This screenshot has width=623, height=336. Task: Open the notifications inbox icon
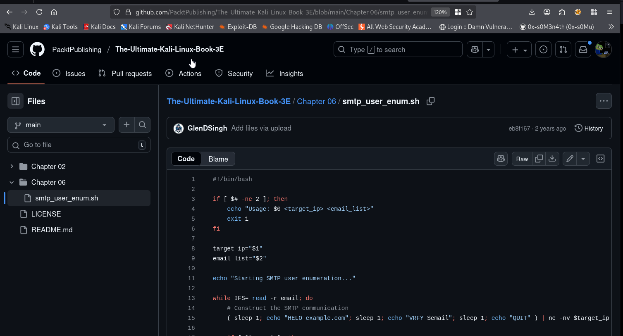tap(583, 50)
